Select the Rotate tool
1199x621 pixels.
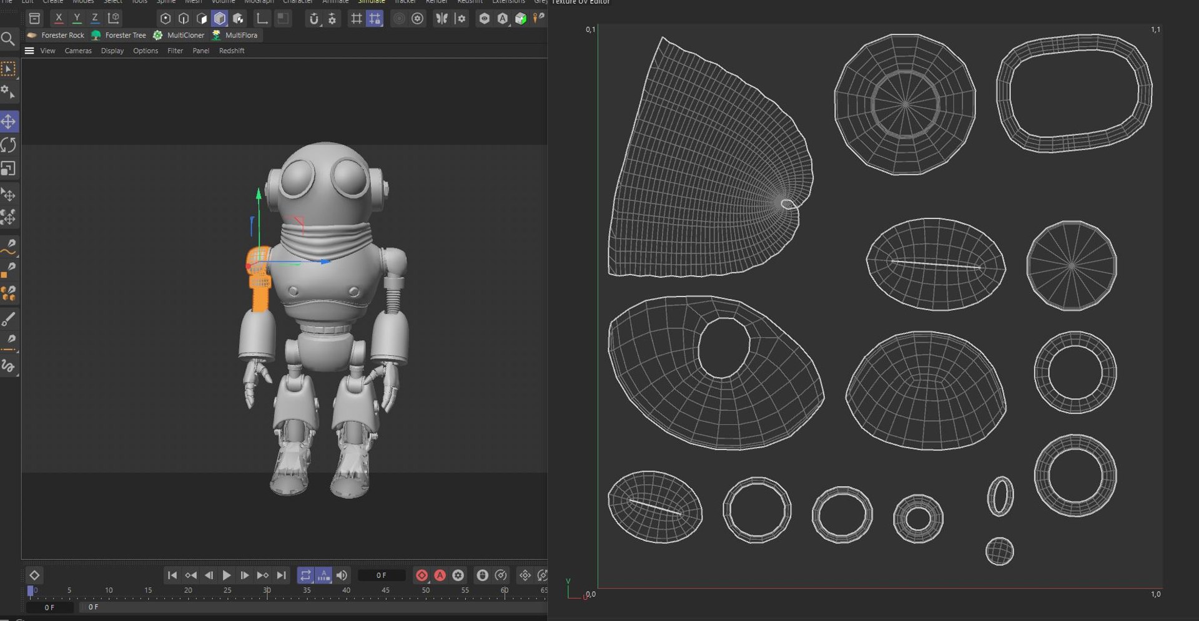pyautogui.click(x=9, y=145)
